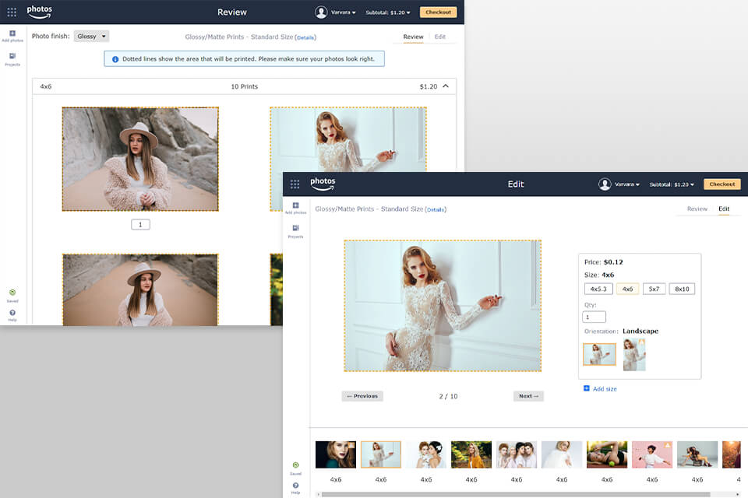Switch to the Review tab in Edit window
748x498 pixels.
[x=697, y=209]
